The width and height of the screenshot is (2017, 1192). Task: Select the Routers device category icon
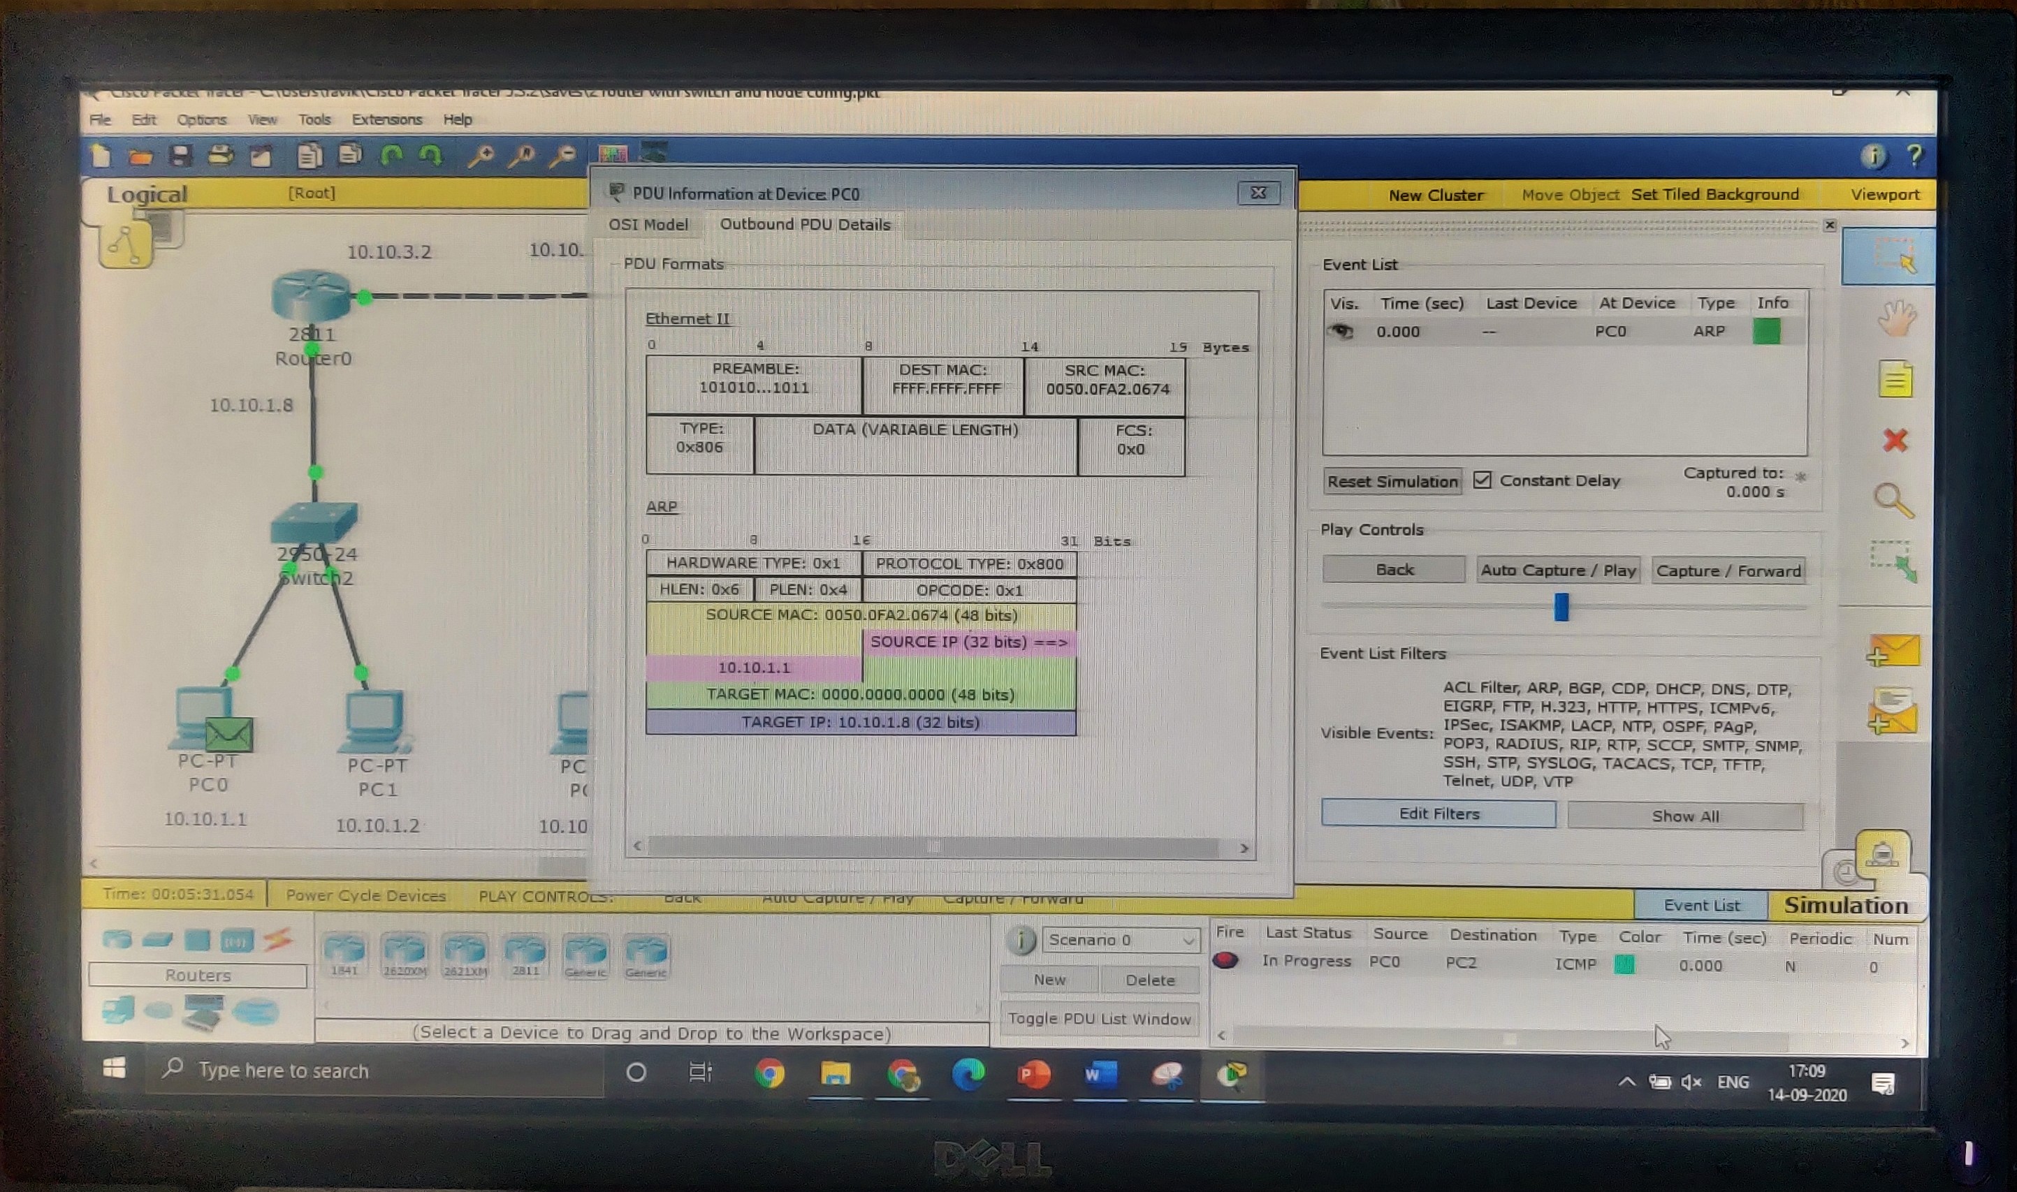[117, 939]
